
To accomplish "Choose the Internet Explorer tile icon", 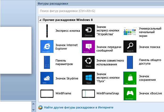I will coord(47,47).
